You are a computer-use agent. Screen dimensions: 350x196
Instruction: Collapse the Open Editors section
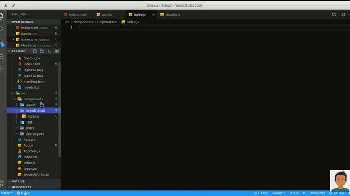point(33,22)
